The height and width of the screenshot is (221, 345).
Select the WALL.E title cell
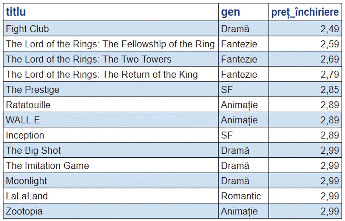point(111,120)
